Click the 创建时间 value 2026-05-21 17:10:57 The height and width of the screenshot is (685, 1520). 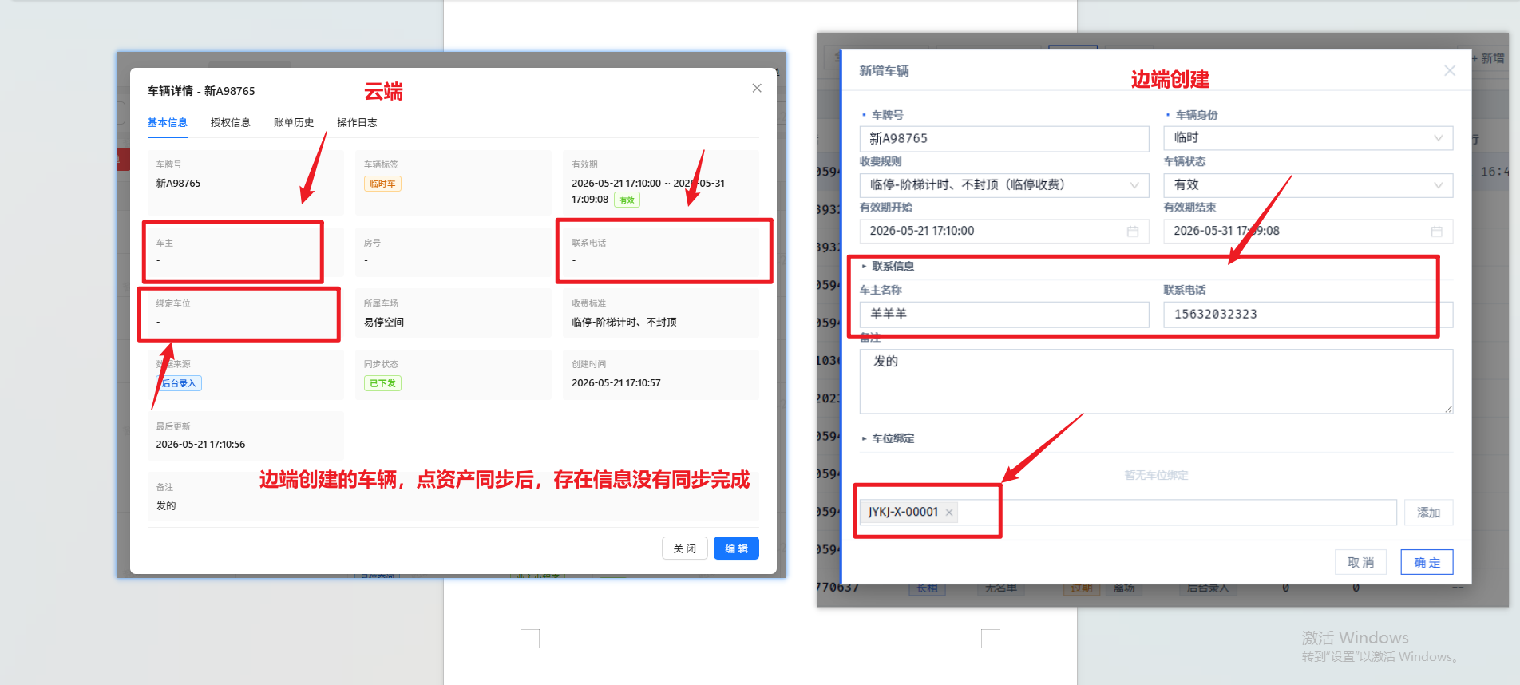coord(616,383)
